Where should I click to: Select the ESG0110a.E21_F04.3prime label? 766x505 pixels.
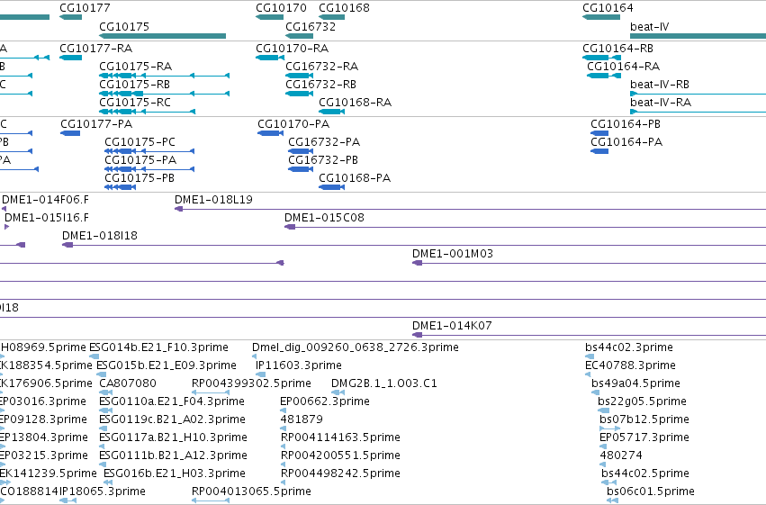172,401
